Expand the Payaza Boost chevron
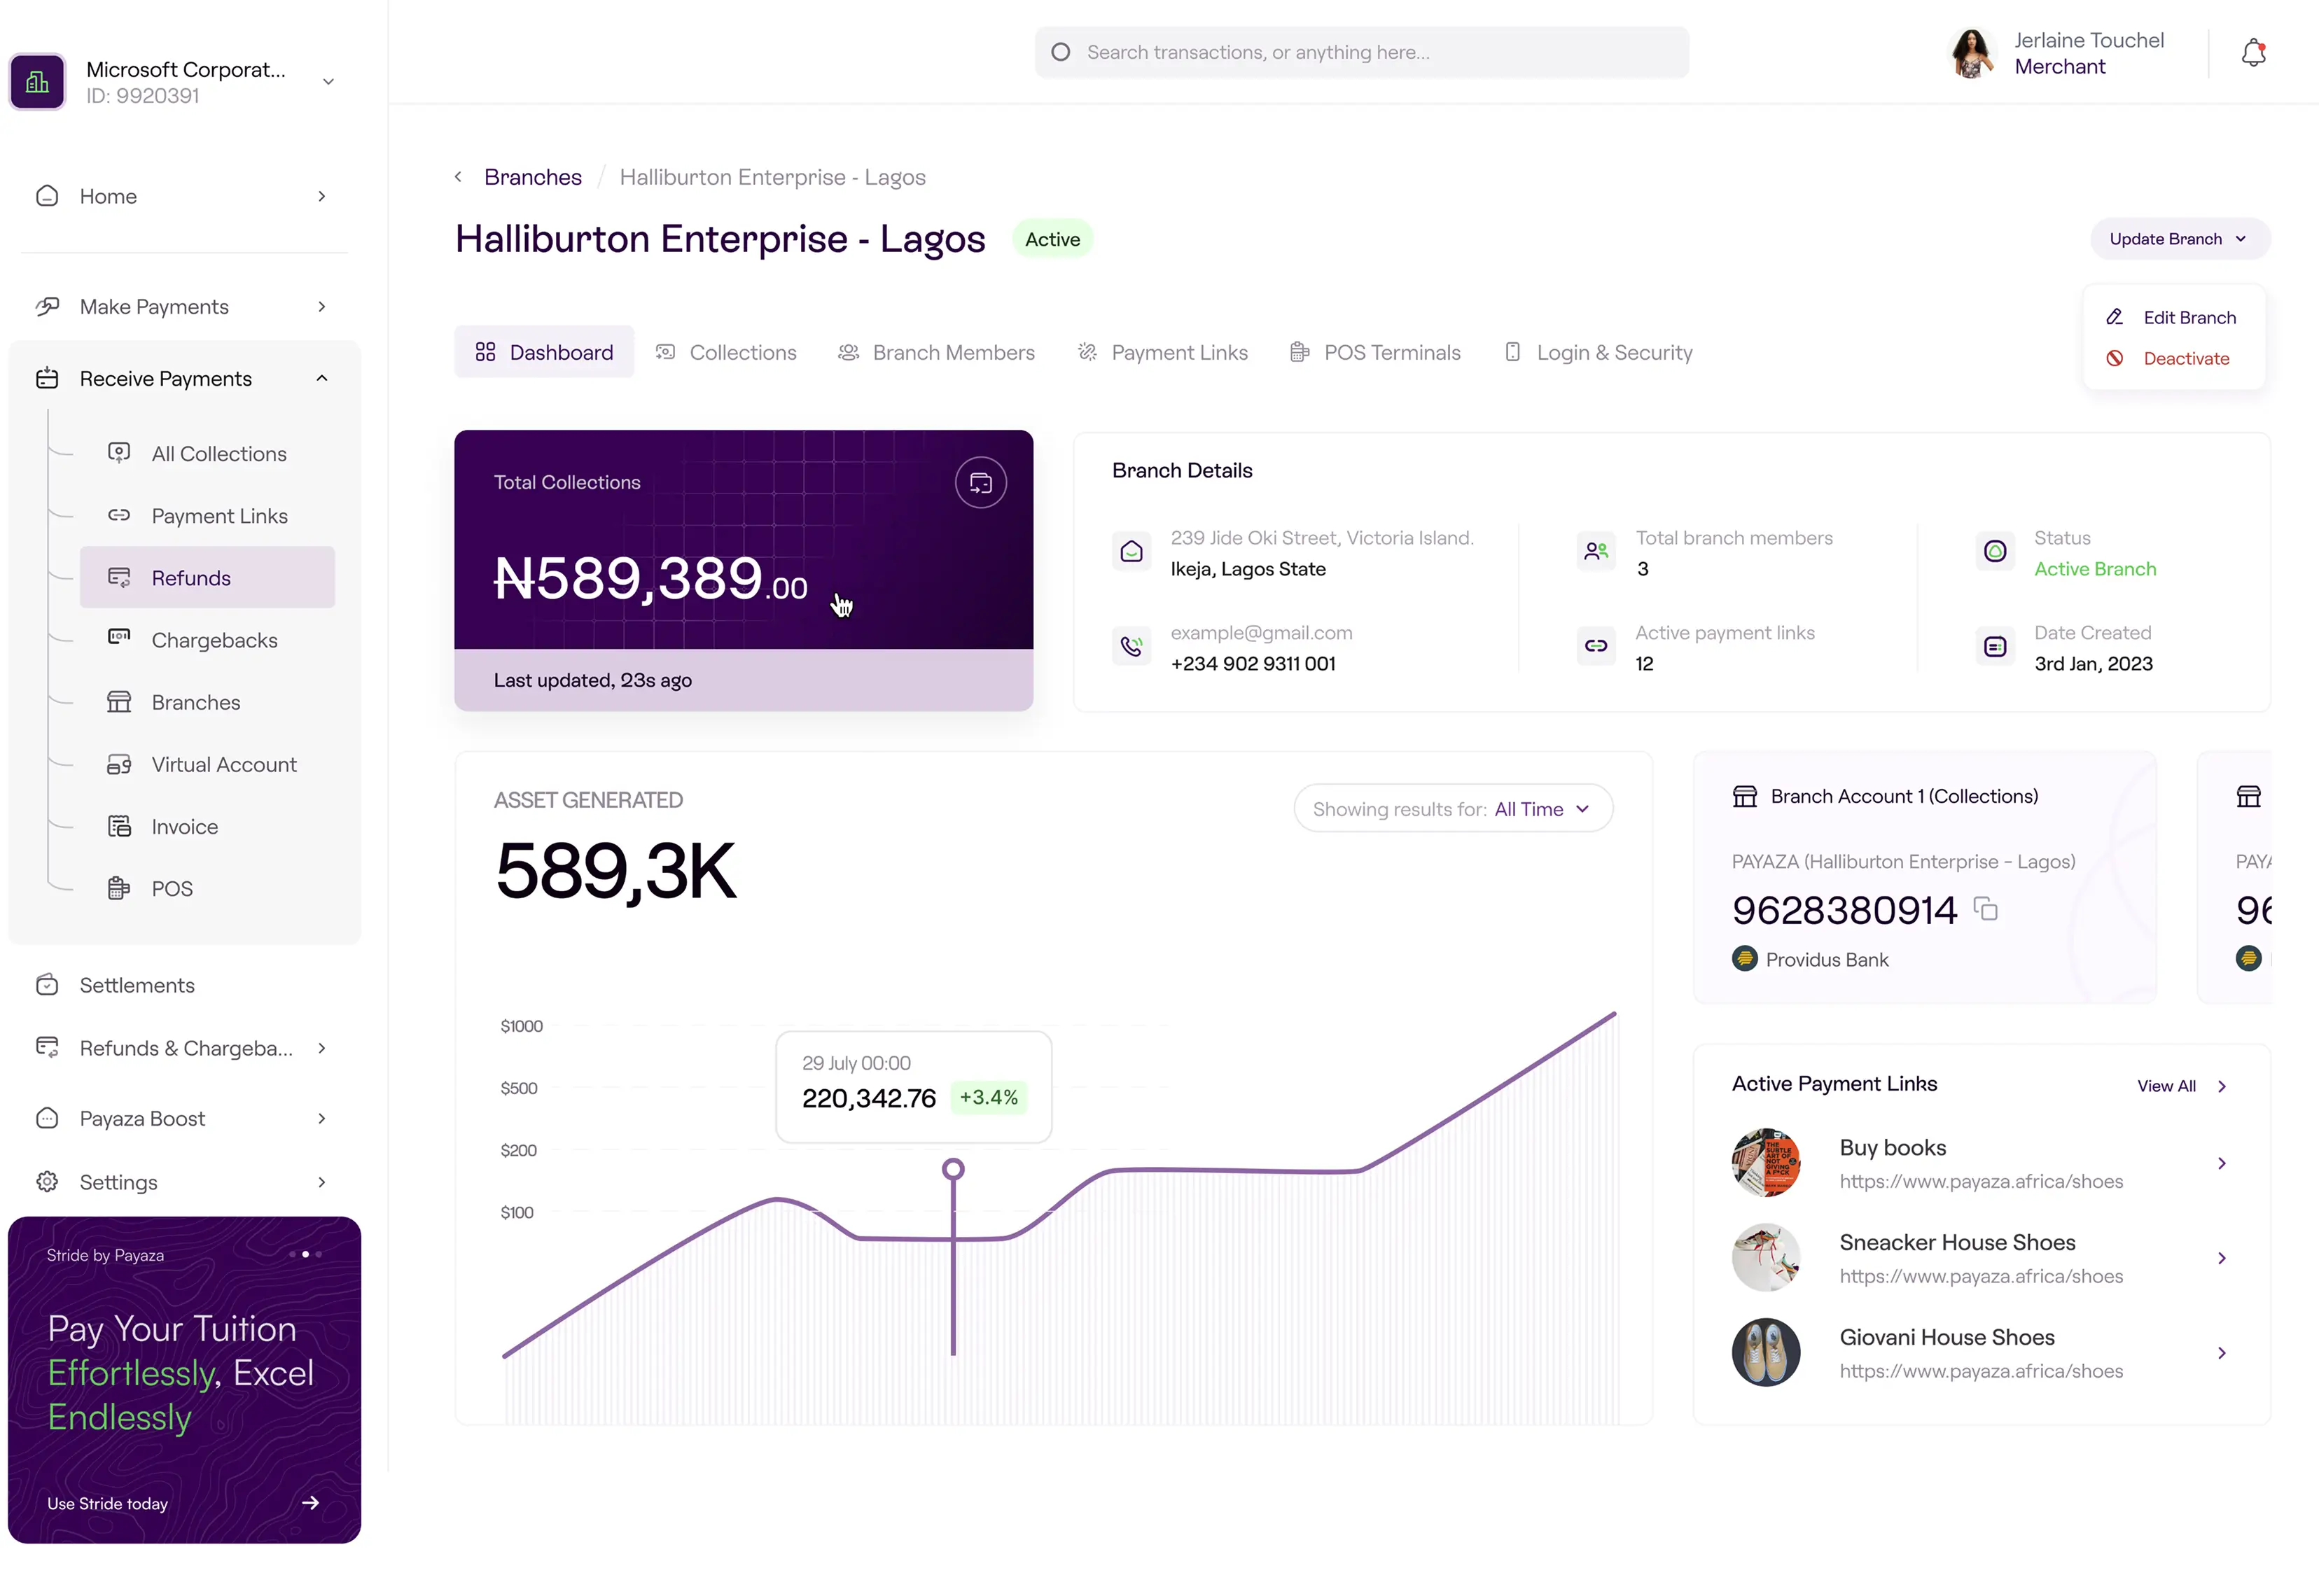Image resolution: width=2319 pixels, height=1596 pixels. [x=321, y=1118]
